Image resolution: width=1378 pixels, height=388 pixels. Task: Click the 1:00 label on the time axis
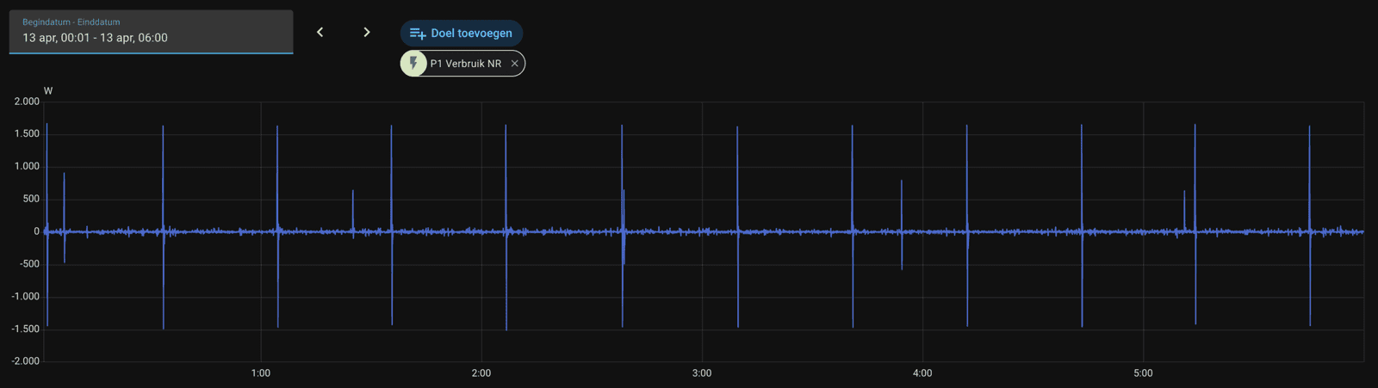point(261,373)
